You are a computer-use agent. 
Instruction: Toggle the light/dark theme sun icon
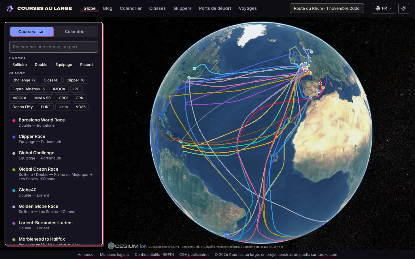(404, 8)
